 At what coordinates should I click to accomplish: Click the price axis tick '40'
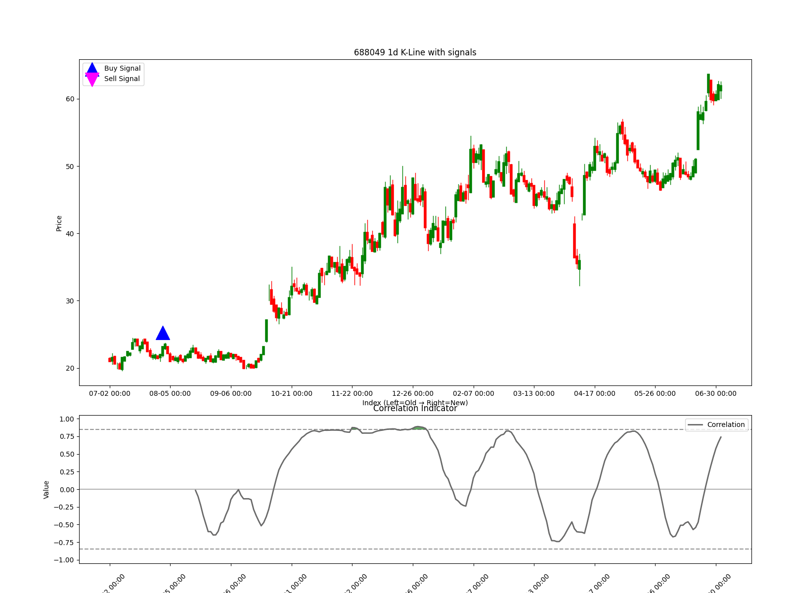click(70, 233)
